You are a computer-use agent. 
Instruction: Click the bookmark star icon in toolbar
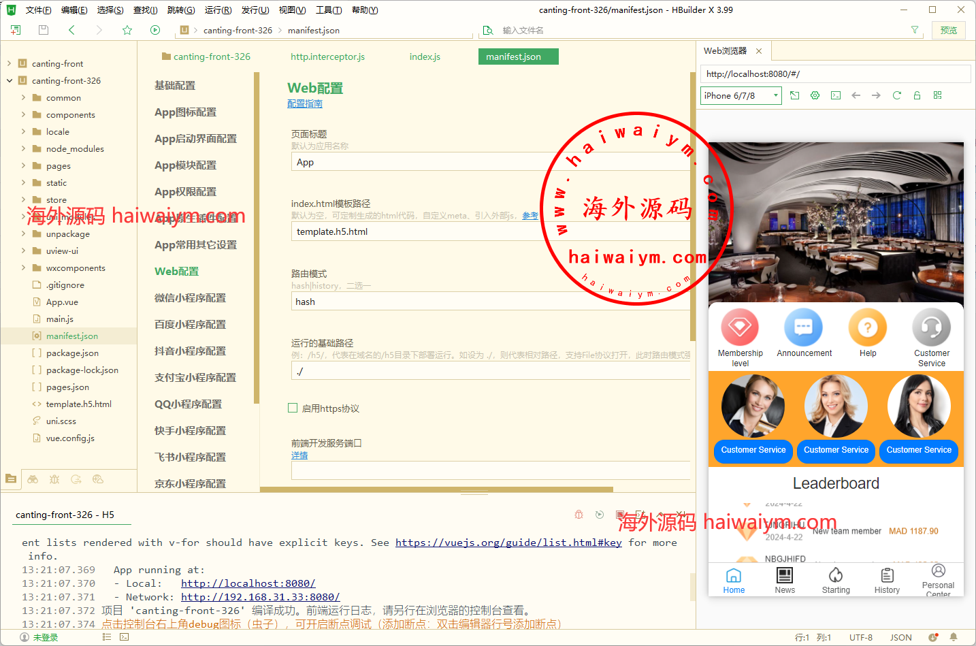click(127, 30)
